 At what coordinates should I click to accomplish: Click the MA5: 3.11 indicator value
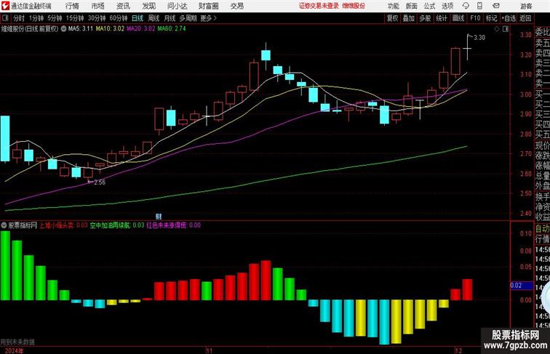coord(81,29)
